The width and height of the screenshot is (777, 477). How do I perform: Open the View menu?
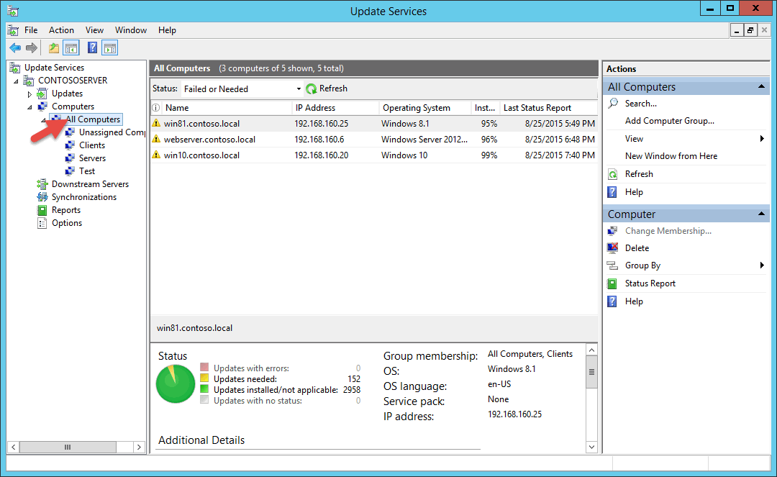(x=95, y=30)
